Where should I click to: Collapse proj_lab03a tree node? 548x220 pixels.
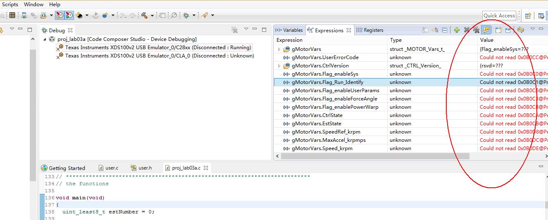45,39
